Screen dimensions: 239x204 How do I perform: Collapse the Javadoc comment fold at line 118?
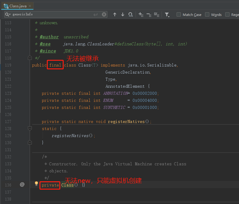click(x=30, y=58)
